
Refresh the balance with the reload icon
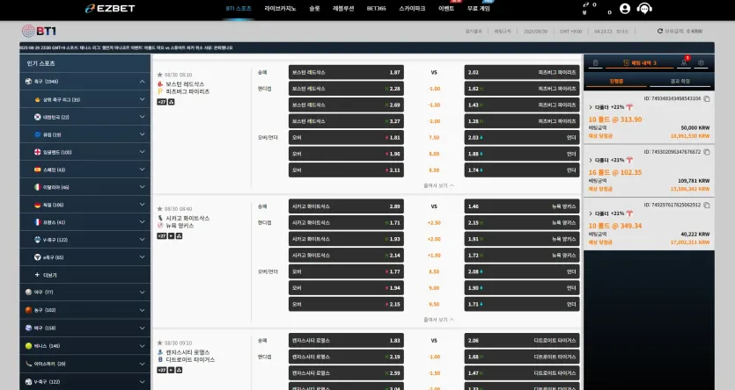pos(660,31)
